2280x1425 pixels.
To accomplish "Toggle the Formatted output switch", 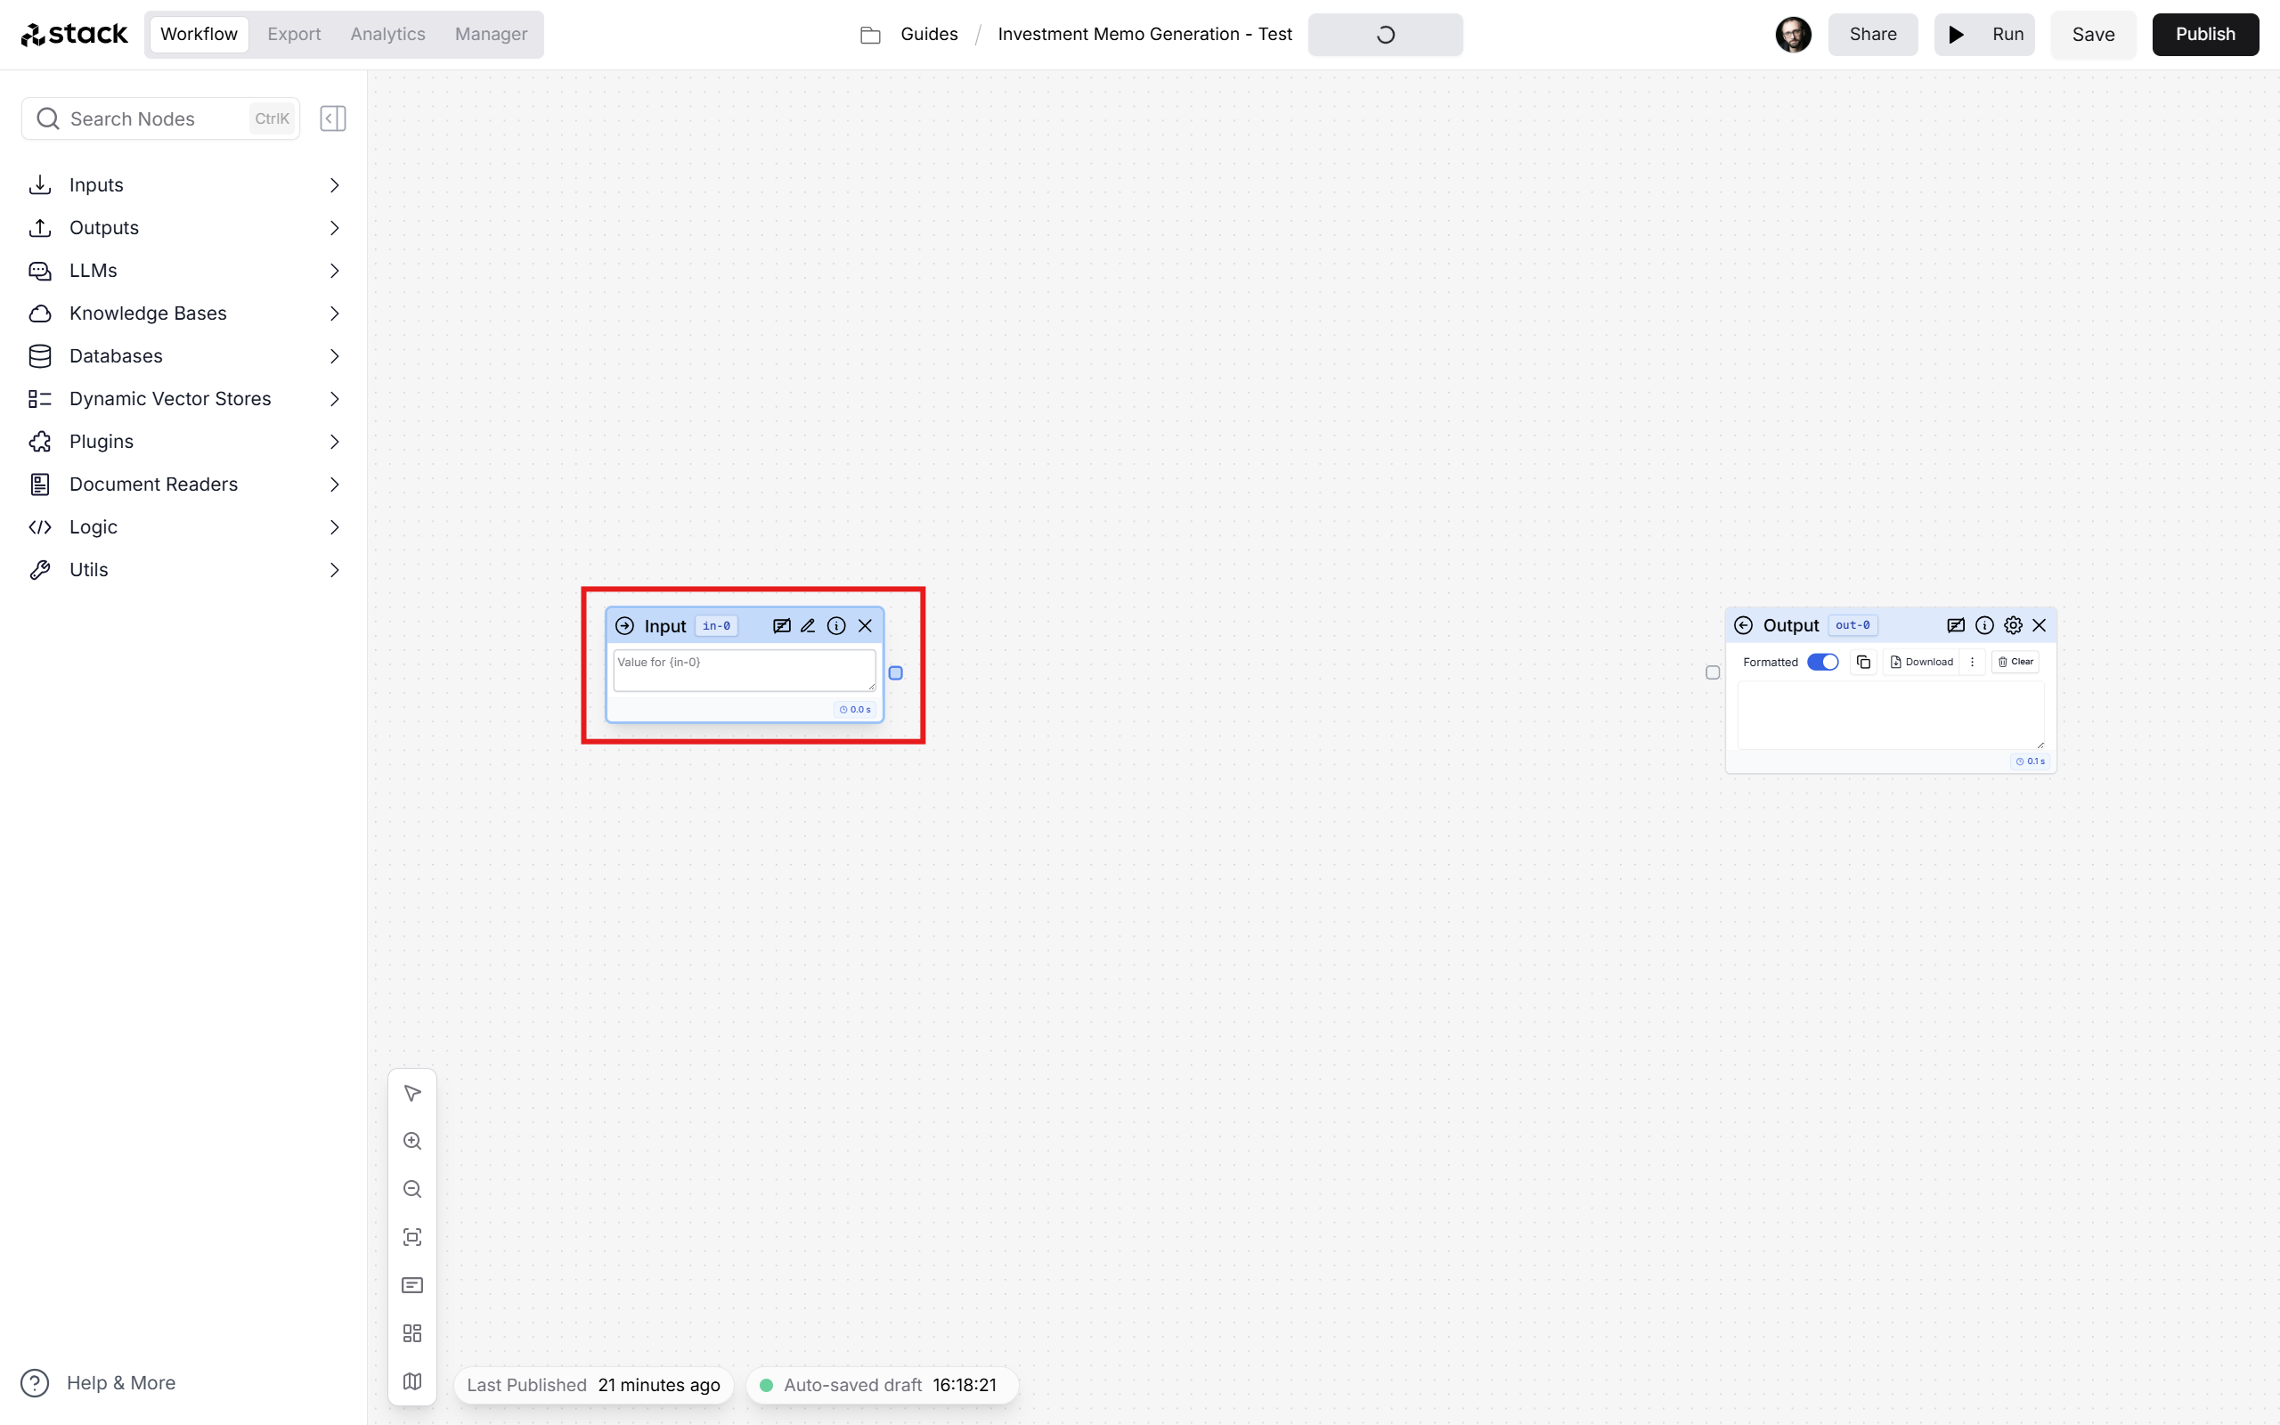I will coord(1822,662).
